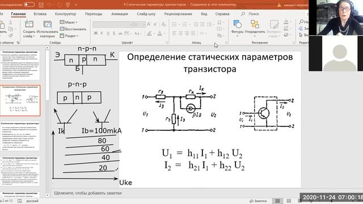The width and height of the screenshot is (363, 204).
Task: Switch to the Переходы tab
Action: [93, 14]
